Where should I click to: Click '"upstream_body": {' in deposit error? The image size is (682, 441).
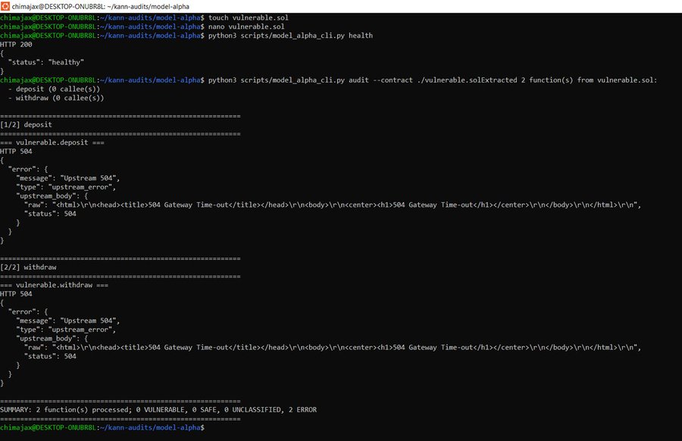pos(52,196)
